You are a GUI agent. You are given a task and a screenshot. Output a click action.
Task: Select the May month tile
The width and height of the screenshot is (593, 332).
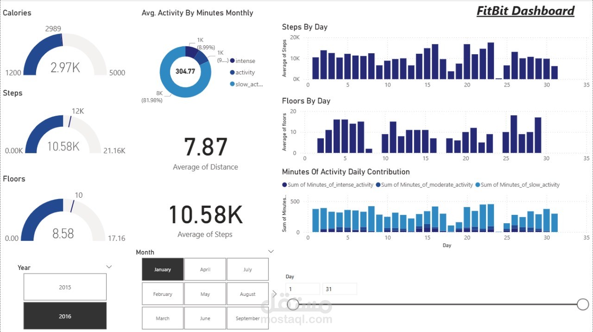pos(205,294)
